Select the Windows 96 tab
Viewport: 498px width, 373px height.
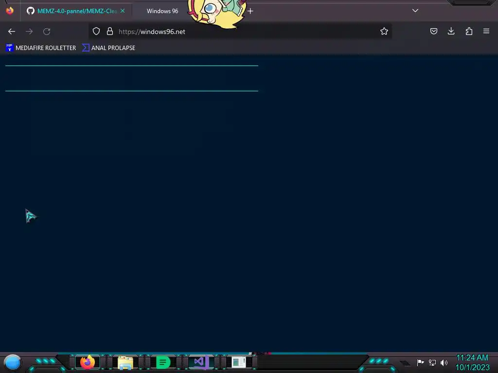point(162,11)
